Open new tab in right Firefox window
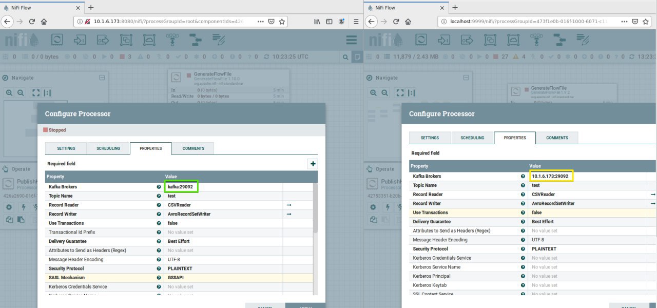657x308 pixels. (455, 7)
